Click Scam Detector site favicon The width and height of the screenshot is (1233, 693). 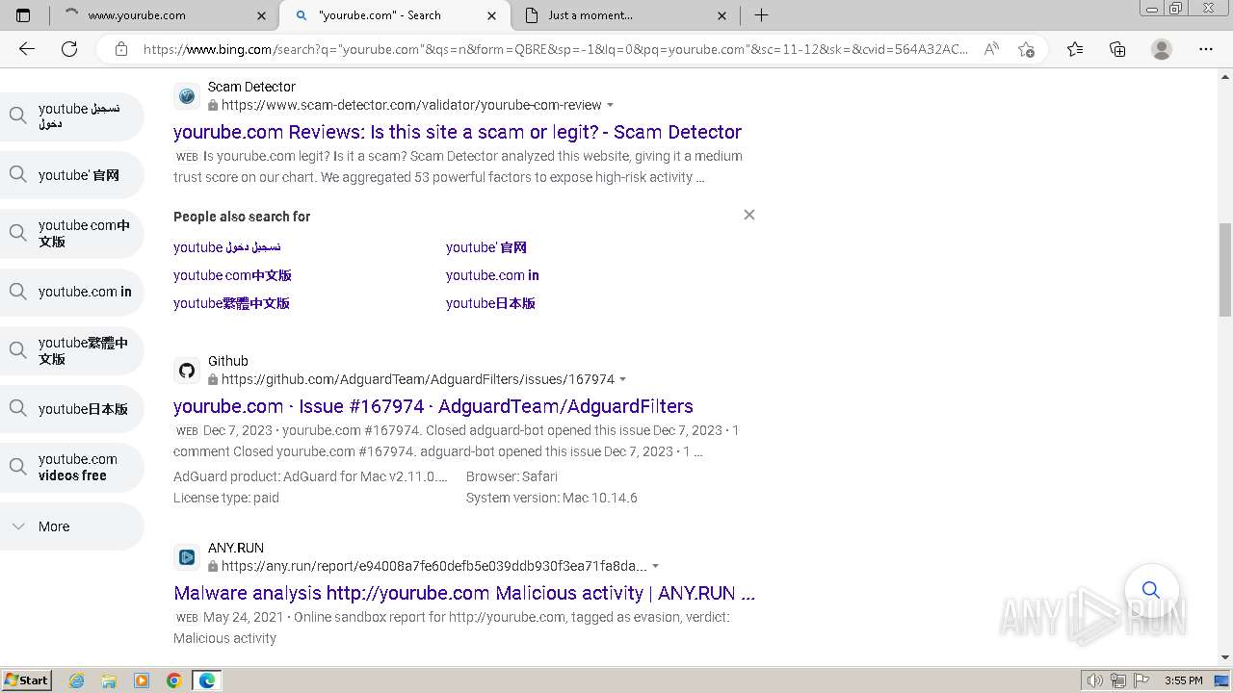(x=187, y=96)
